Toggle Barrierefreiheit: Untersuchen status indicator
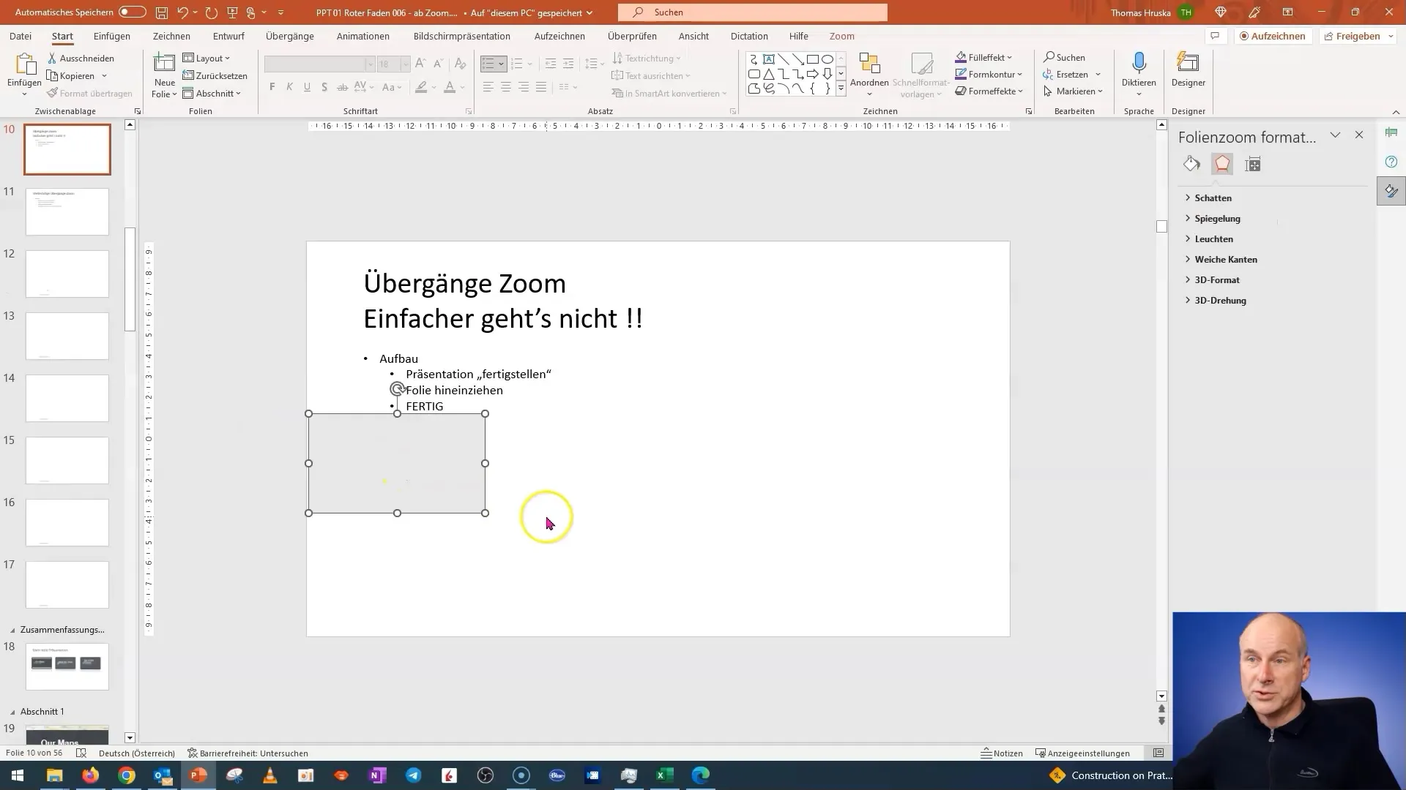1406x790 pixels. 248,753
